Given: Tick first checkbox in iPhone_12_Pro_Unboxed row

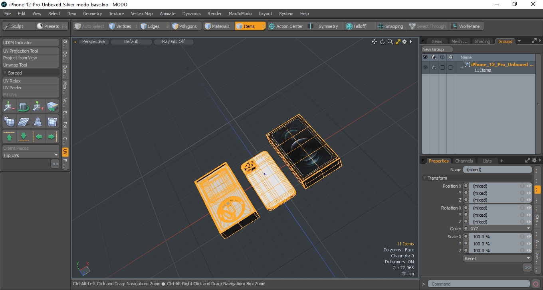Looking at the screenshot, I should 442,67.
